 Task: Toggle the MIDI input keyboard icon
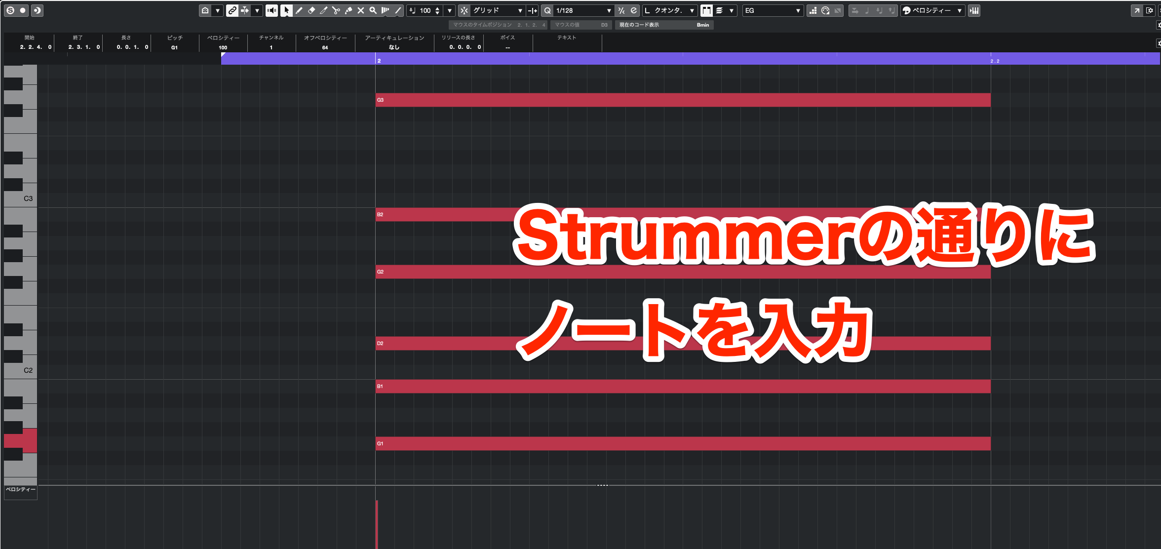click(x=974, y=10)
